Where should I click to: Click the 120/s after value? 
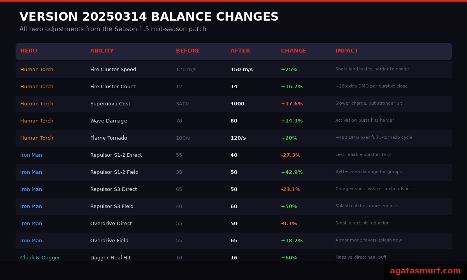(238, 138)
